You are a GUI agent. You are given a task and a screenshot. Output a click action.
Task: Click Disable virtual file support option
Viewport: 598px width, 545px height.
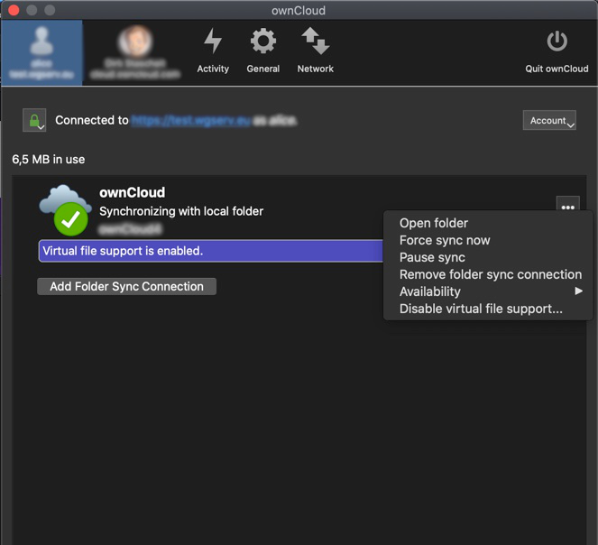point(481,309)
